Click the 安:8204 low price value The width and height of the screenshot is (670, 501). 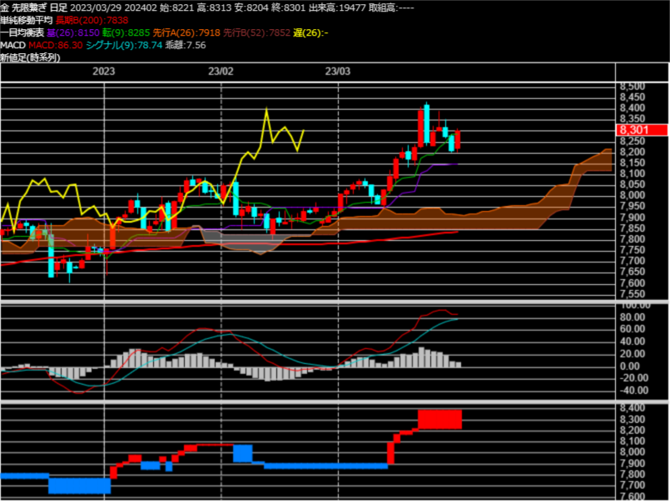(x=251, y=7)
